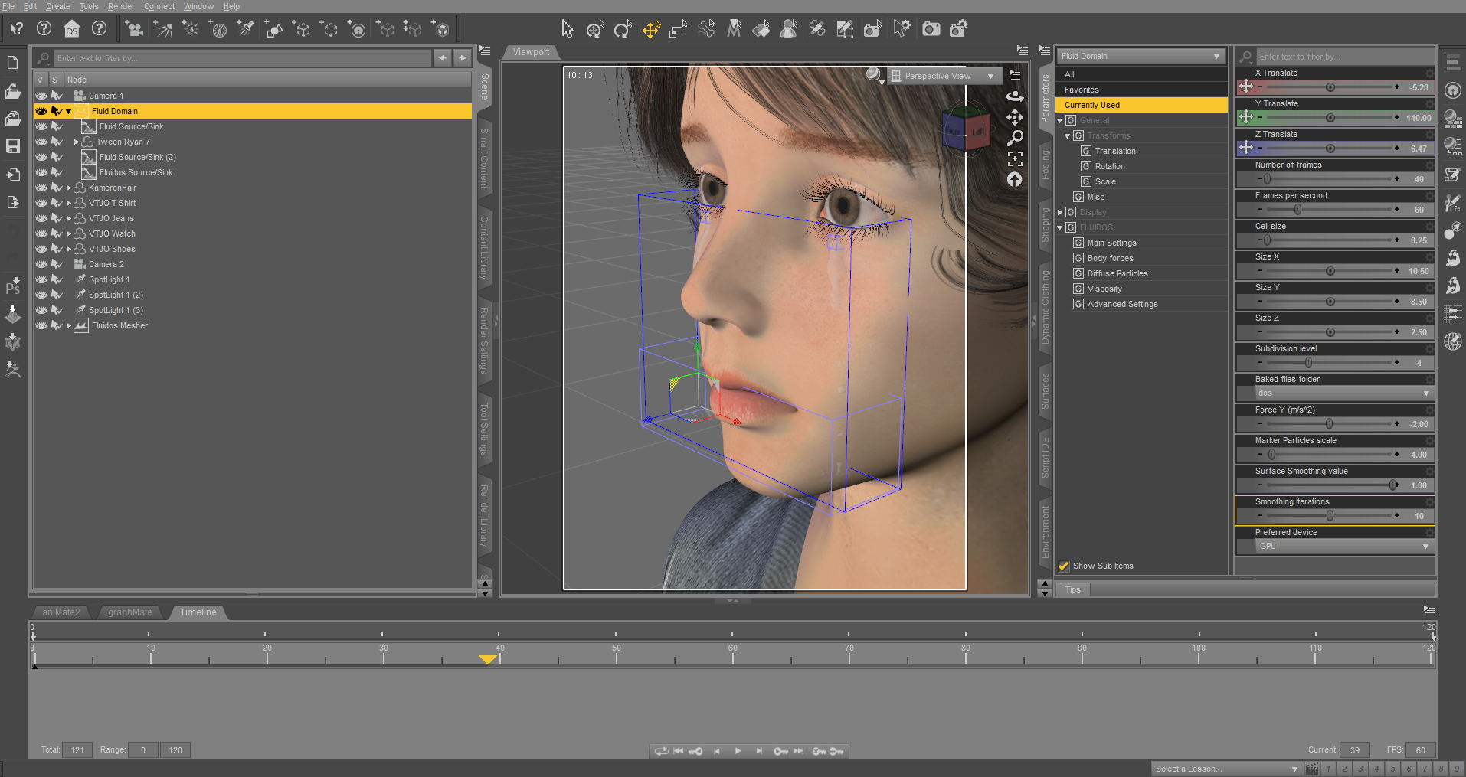
Task: Click the Save file icon in left sidebar
Action: [13, 146]
